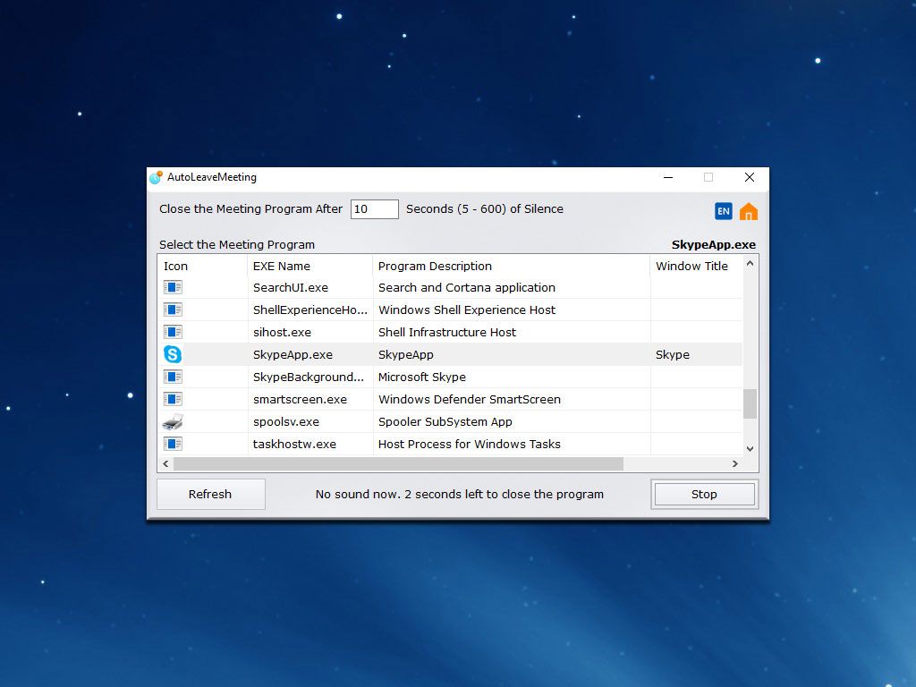Screen dimensions: 916x687
Task: Click the taskhostw.exe program icon
Action: tap(172, 444)
